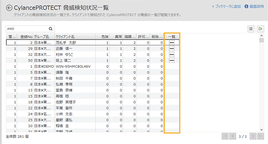Sort by 登録No column header
Screen dimensions: 268x144
coord(25,37)
